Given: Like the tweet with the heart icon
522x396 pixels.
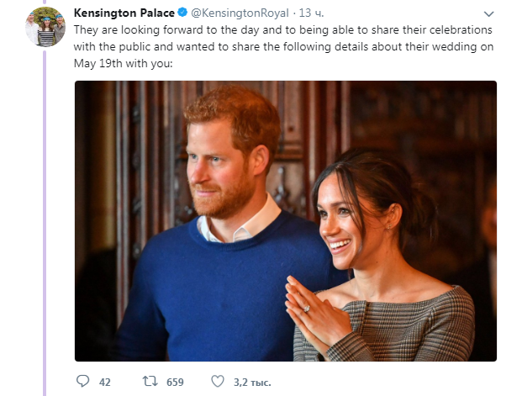Looking at the screenshot, I should point(218,382).
